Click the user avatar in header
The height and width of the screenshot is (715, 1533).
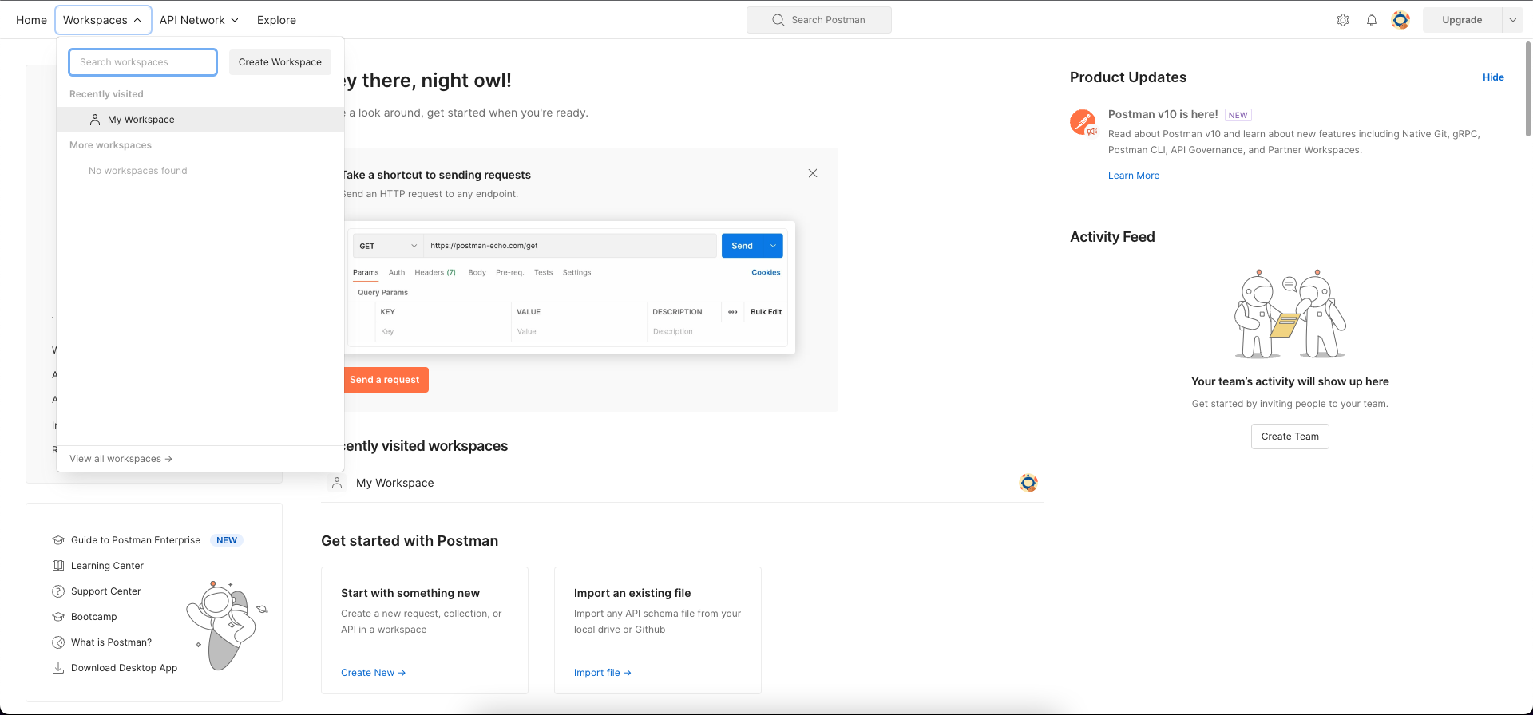1400,20
